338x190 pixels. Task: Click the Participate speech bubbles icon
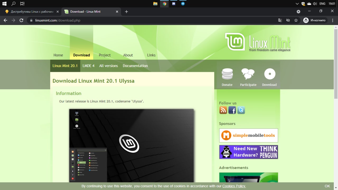tap(248, 74)
